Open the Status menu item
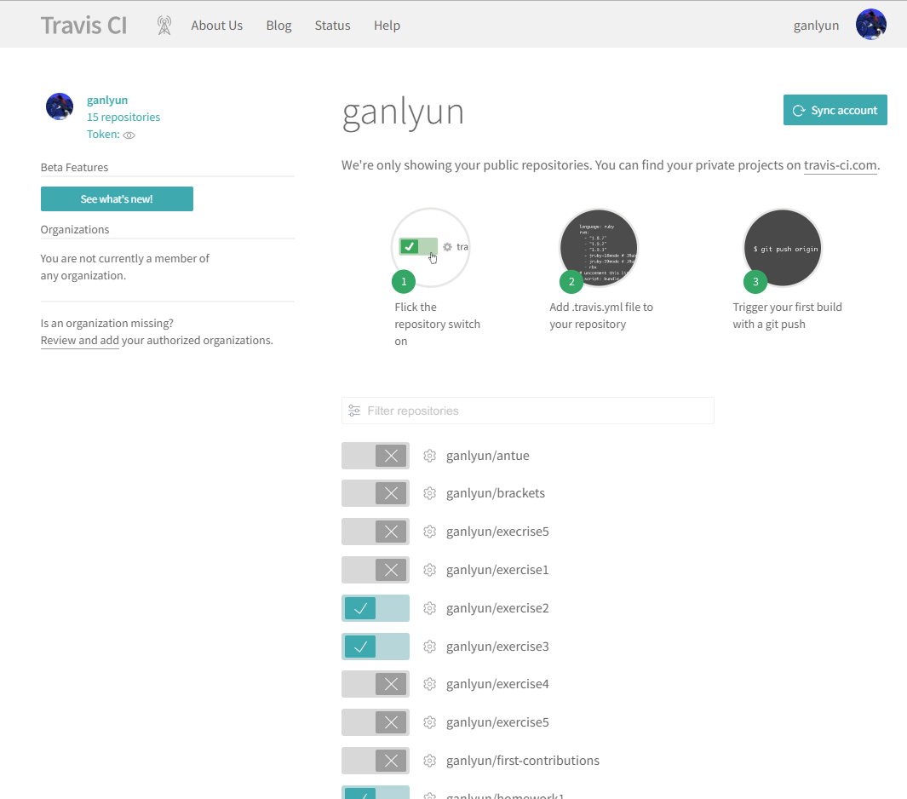907x799 pixels. (x=333, y=26)
